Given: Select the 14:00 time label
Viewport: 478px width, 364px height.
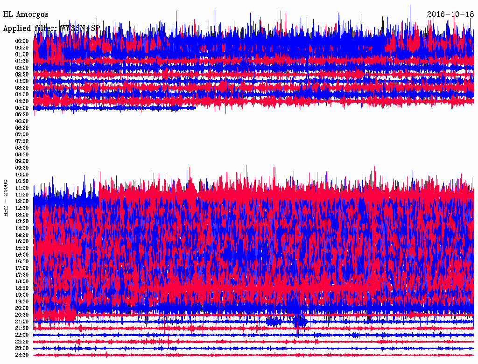Looking at the screenshot, I should [x=22, y=228].
